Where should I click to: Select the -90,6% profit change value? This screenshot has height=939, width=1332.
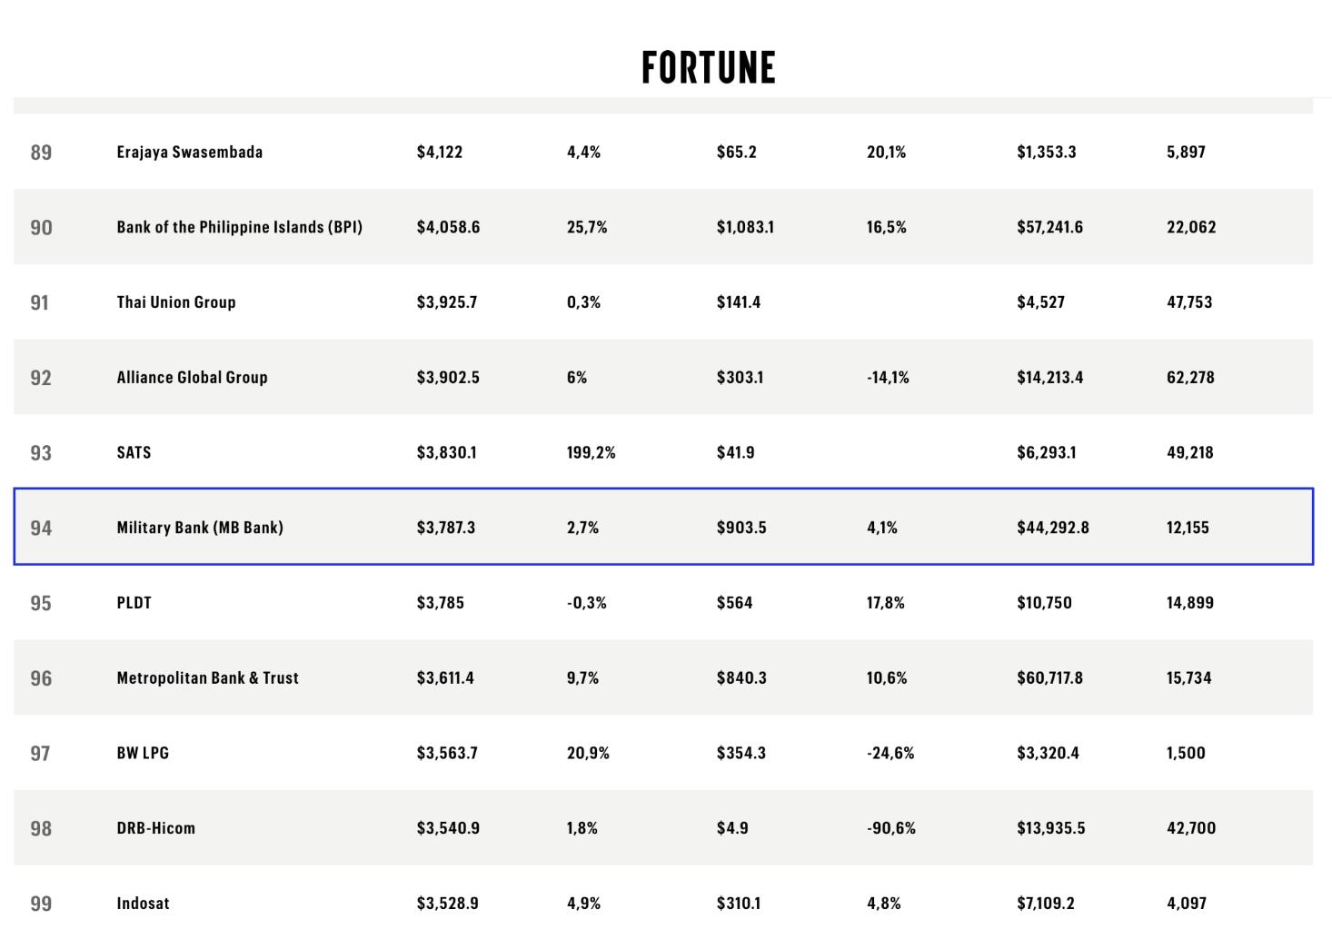click(x=891, y=828)
